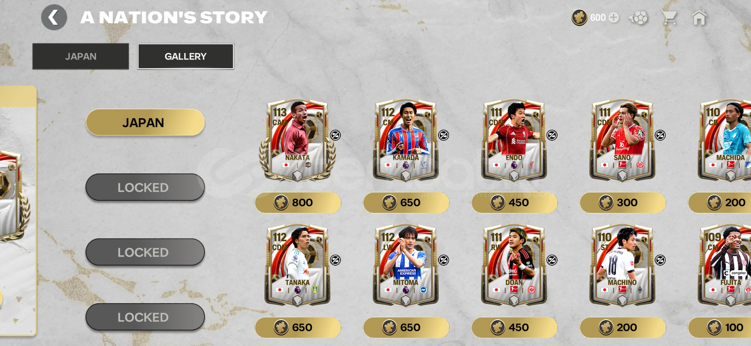Buy Endo for 450 tokens

[514, 202]
